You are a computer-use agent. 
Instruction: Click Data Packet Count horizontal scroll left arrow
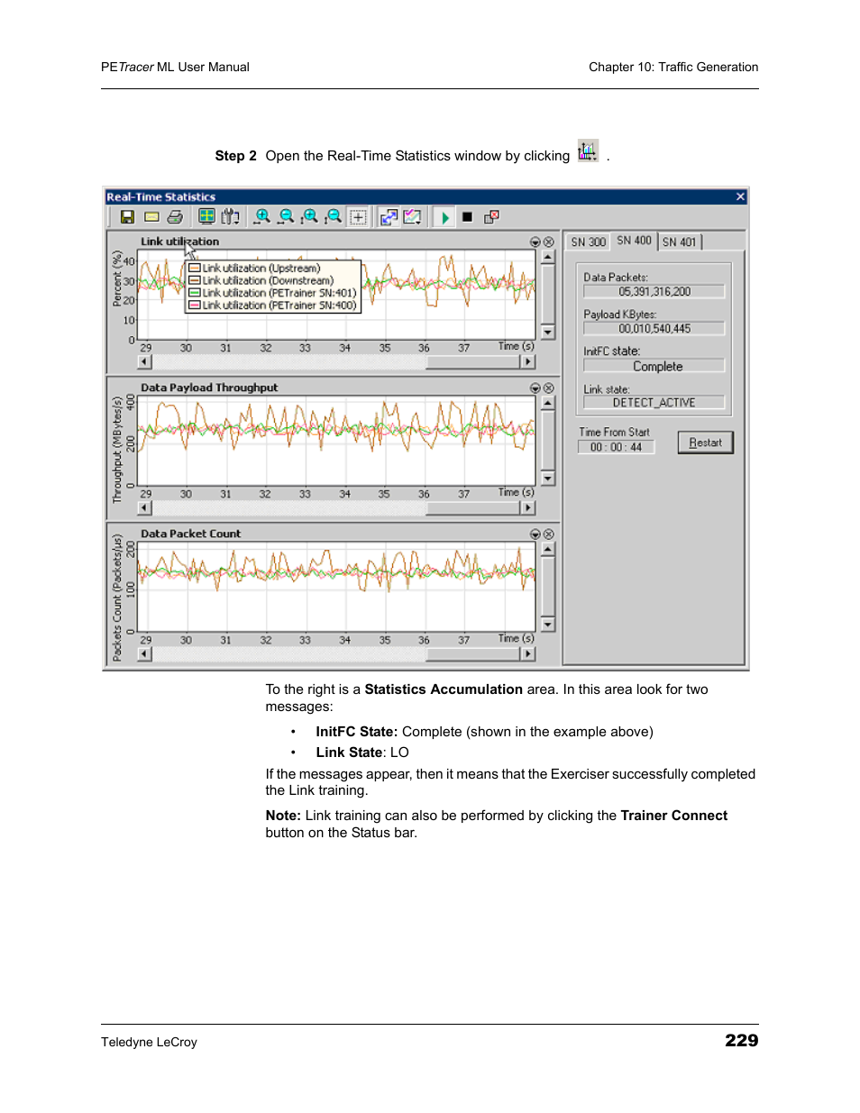click(145, 654)
